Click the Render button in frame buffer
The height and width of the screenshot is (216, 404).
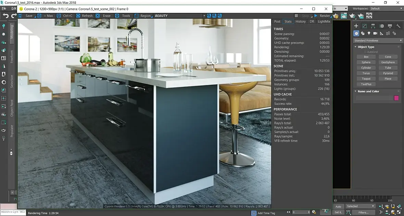[x=322, y=16]
